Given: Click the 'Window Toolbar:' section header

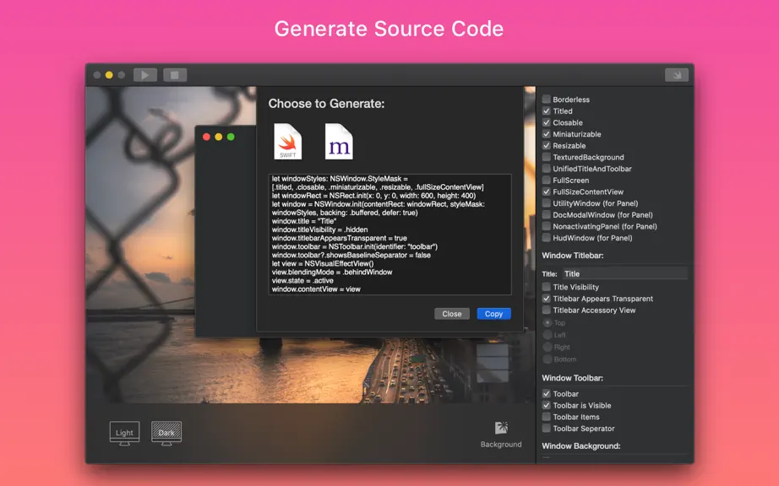Looking at the screenshot, I should point(572,378).
